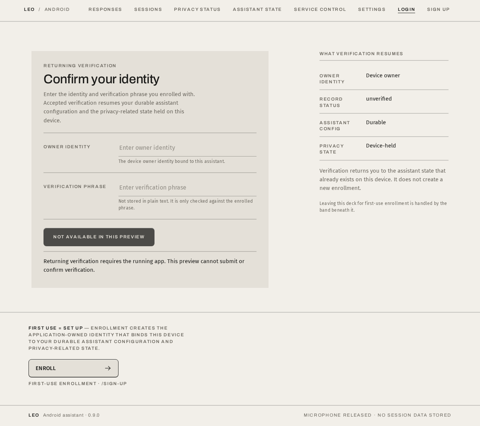480x426 pixels.
Task: Open Settings from the top navigation
Action: pos(372,9)
